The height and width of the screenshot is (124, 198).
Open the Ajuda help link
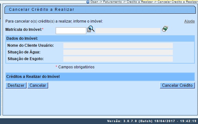pyautogui.click(x=189, y=21)
